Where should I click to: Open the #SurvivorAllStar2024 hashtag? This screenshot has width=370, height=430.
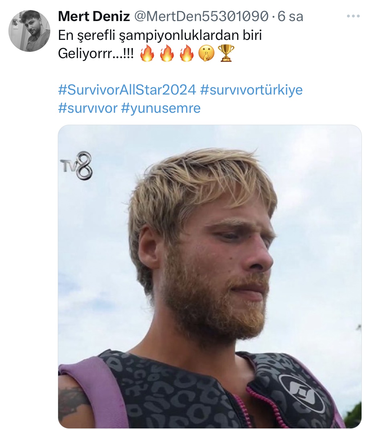[x=127, y=90]
